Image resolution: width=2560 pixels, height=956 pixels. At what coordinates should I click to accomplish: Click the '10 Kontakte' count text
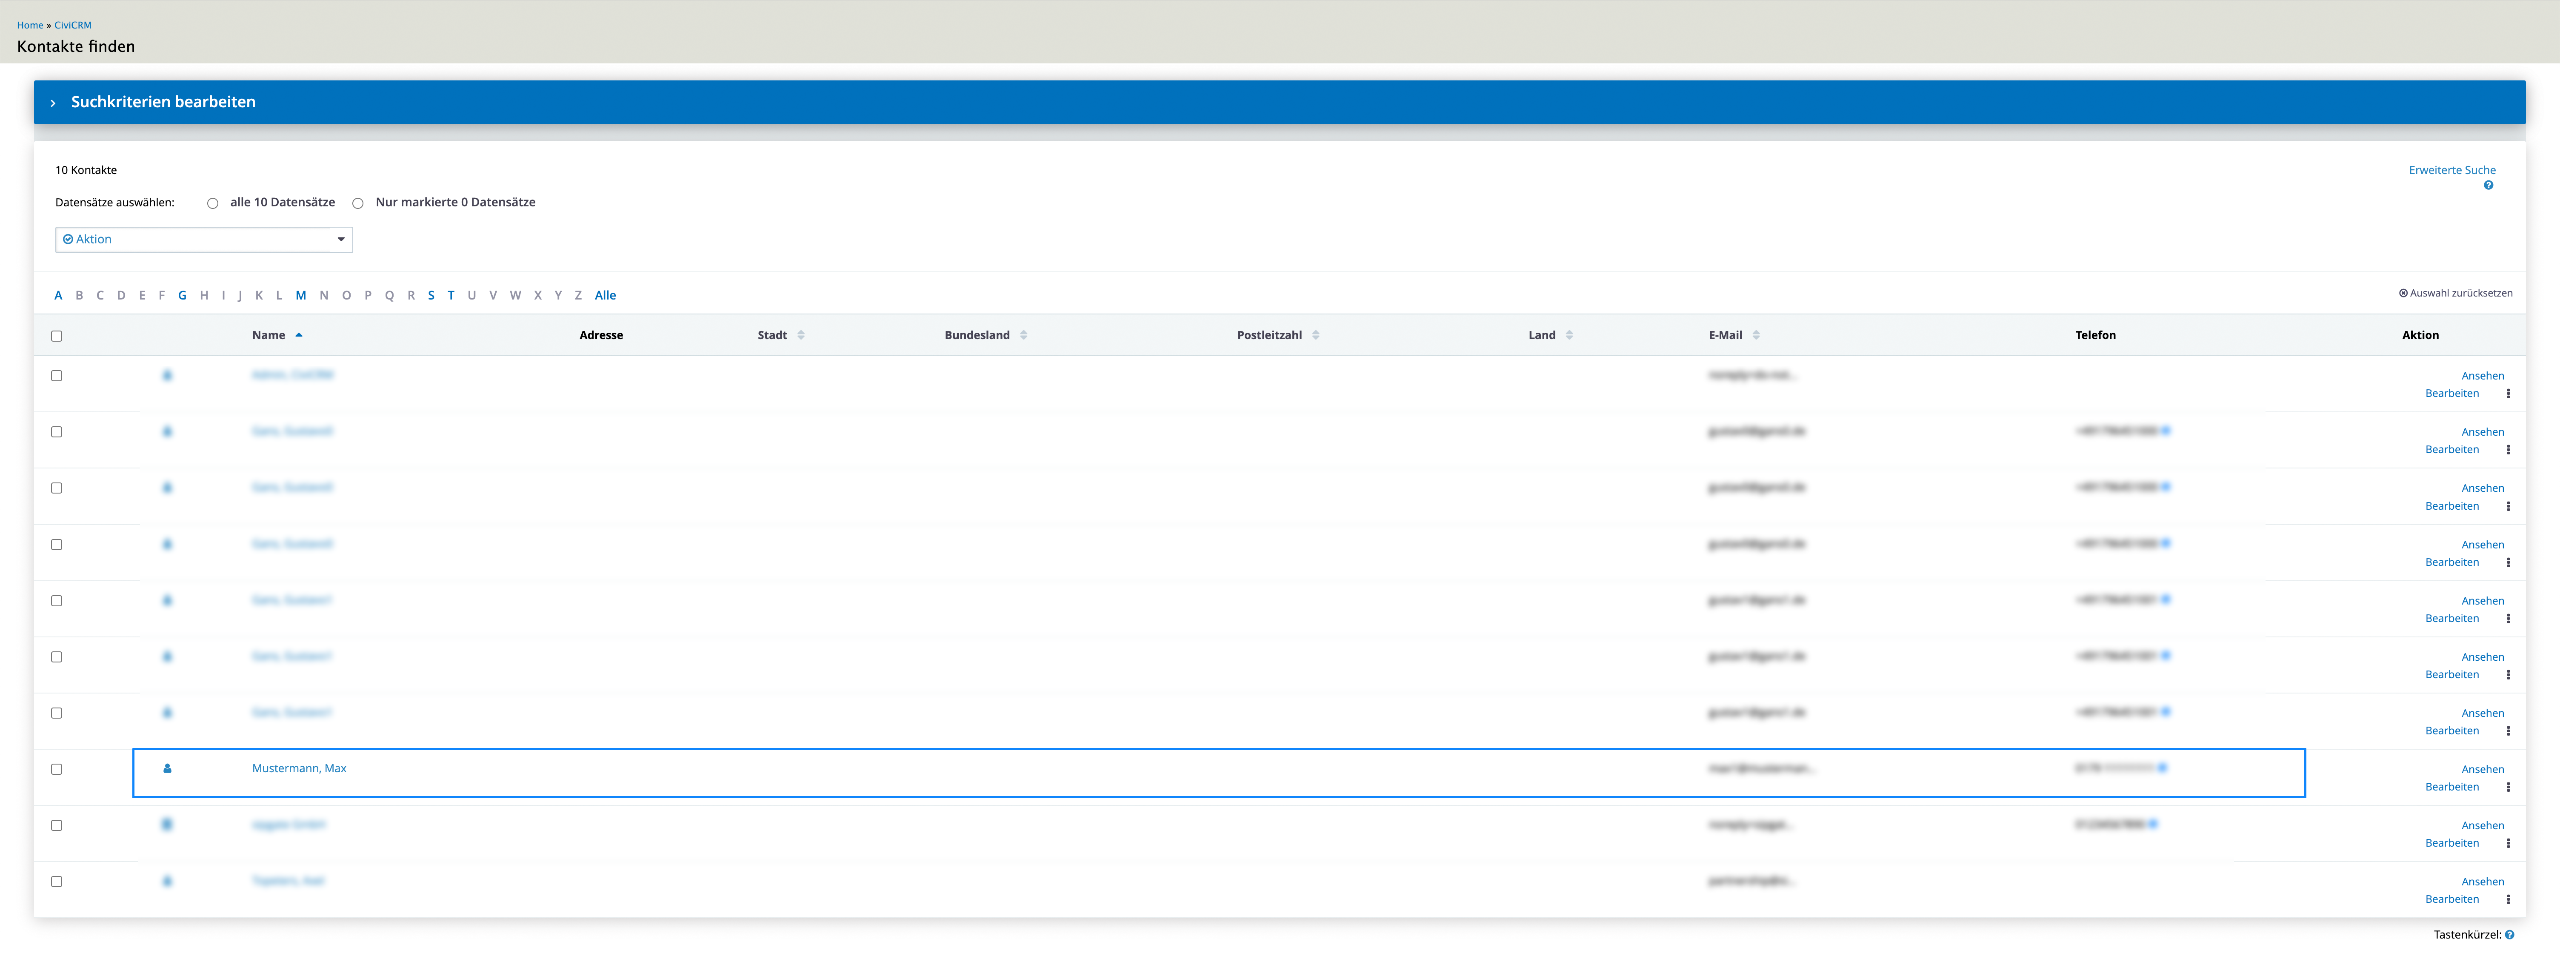pyautogui.click(x=86, y=170)
